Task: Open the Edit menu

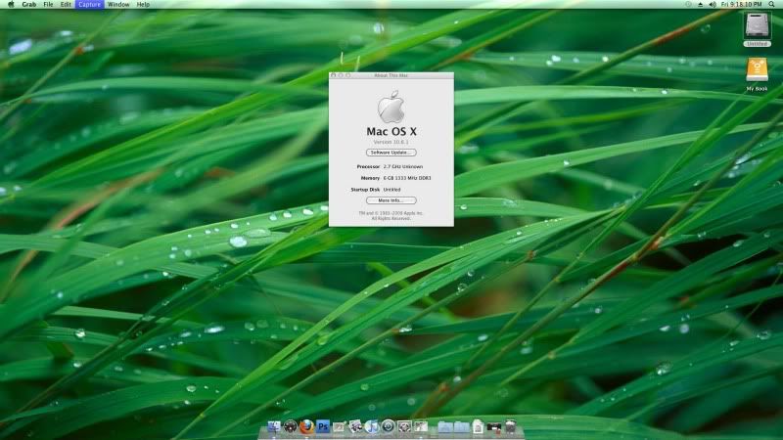Action: click(66, 4)
